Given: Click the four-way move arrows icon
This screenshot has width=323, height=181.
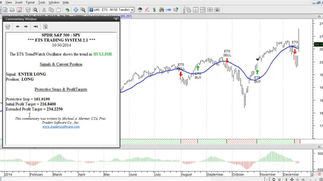Looking at the screenshot, I should tap(292, 179).
